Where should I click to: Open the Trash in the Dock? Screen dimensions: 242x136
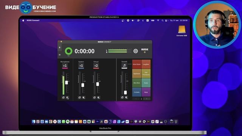pyautogui.click(x=176, y=122)
